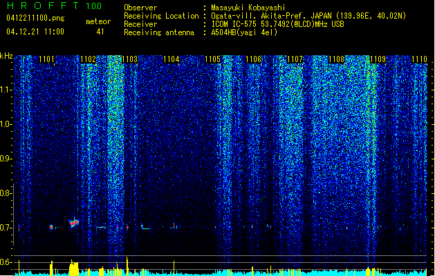Click the 1.1 frequency axis label

point(6,90)
